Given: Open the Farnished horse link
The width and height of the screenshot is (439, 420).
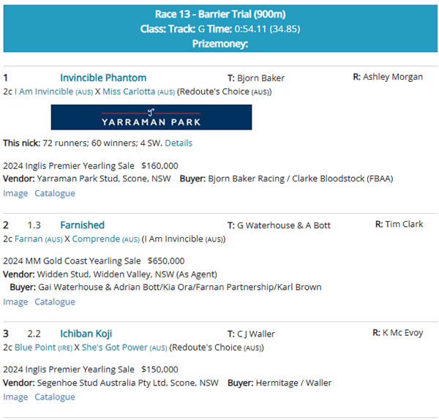Looking at the screenshot, I should [82, 225].
